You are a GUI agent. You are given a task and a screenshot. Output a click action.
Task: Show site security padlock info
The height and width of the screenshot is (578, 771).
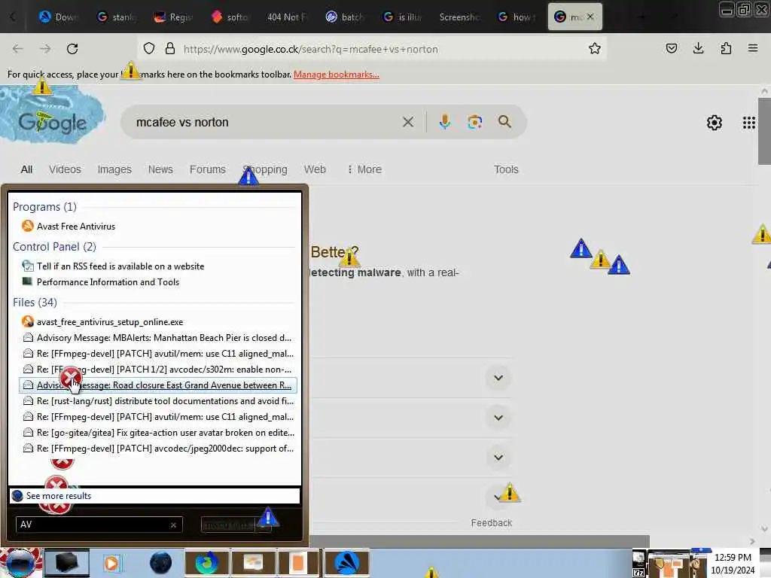pyautogui.click(x=170, y=49)
